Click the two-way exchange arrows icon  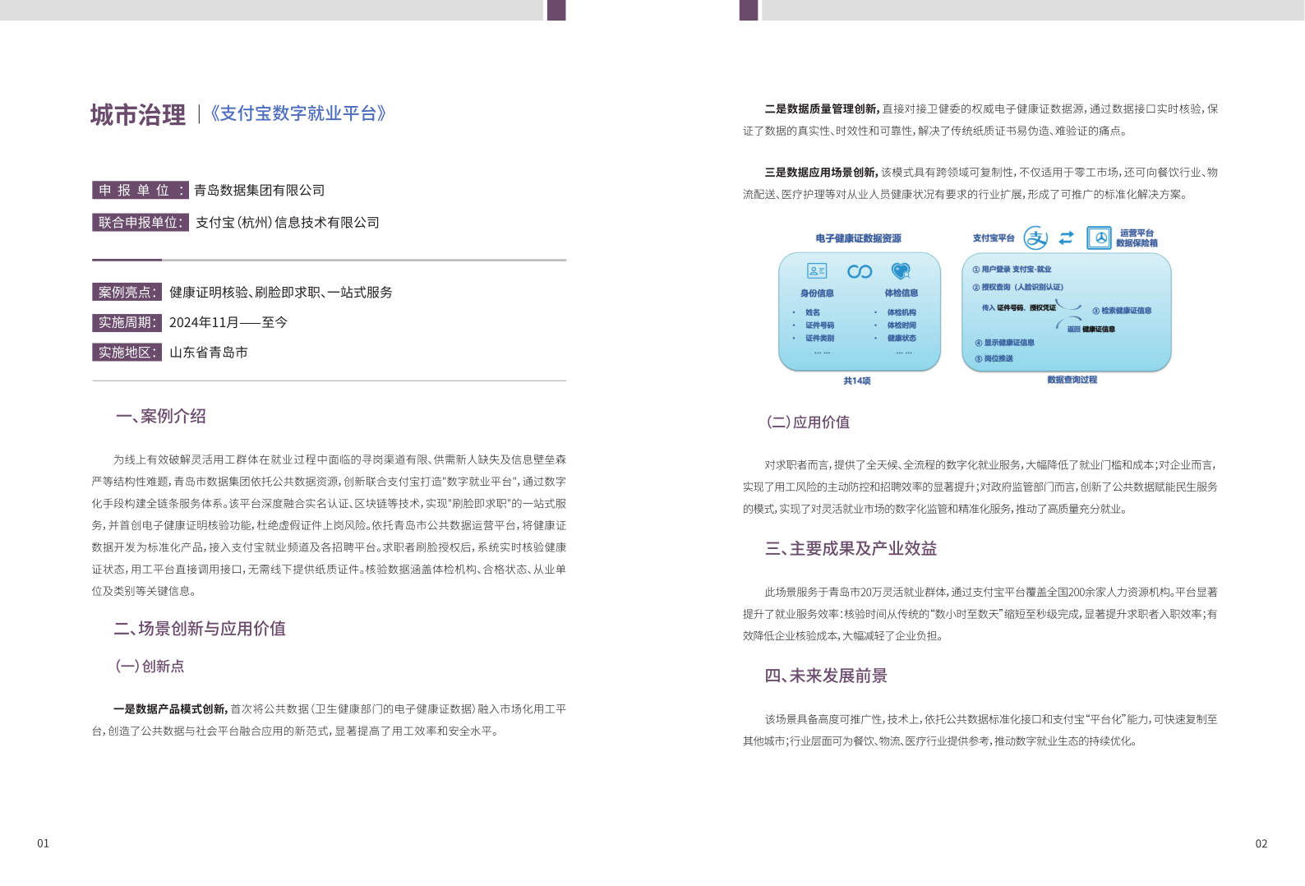point(1067,238)
